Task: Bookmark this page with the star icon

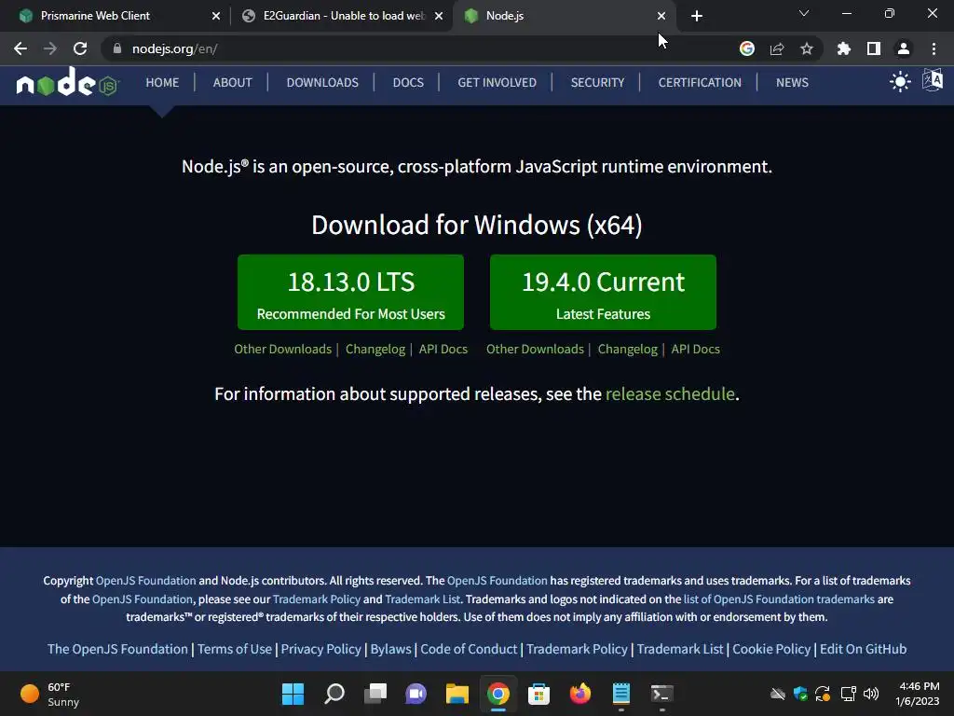Action: (x=807, y=48)
